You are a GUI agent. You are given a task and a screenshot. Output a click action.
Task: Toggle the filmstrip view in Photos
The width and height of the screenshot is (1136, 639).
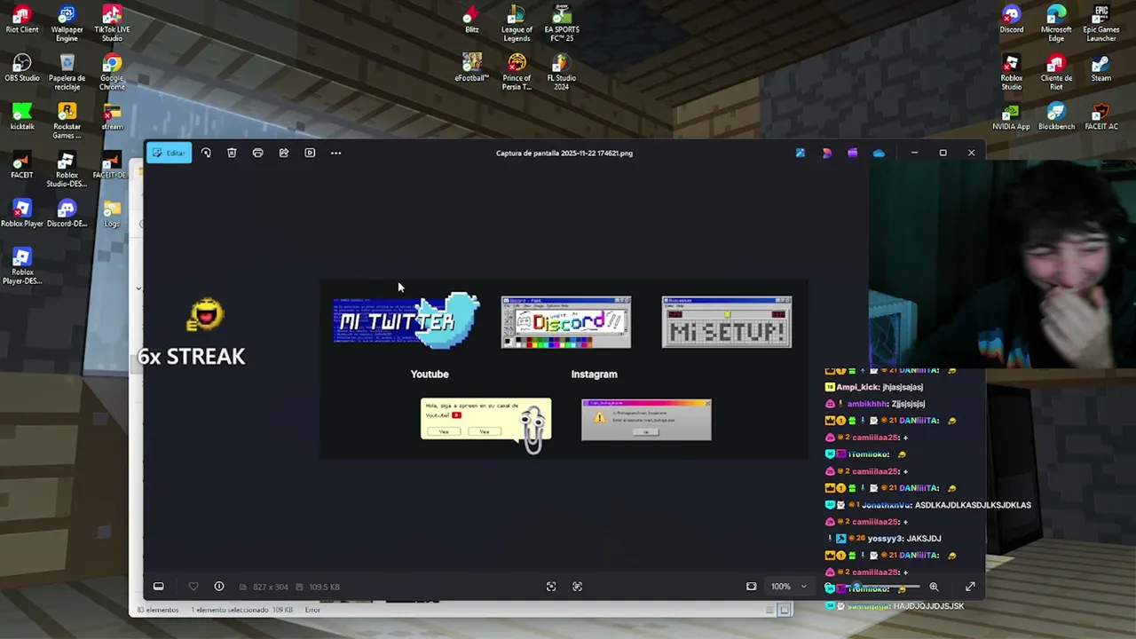point(159,587)
